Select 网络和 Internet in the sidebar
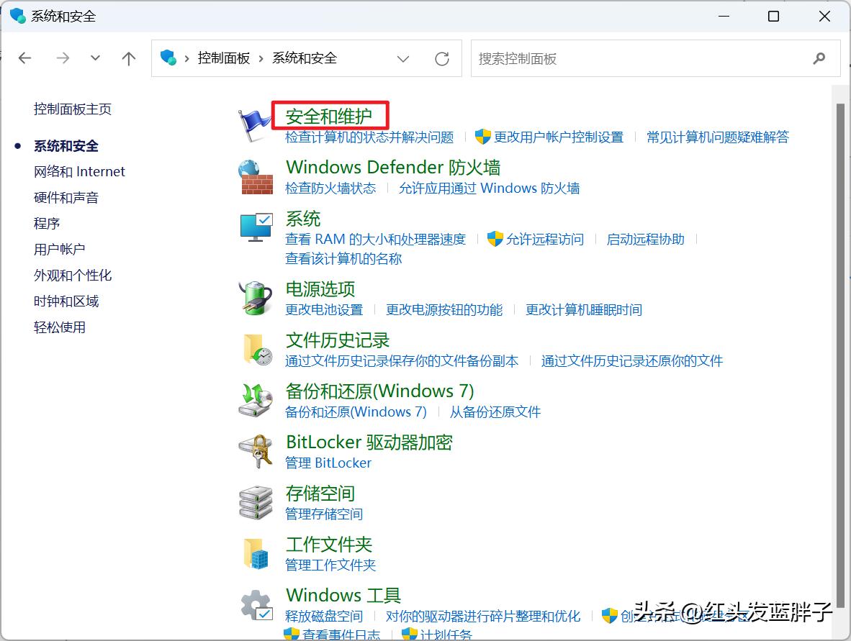 point(80,171)
